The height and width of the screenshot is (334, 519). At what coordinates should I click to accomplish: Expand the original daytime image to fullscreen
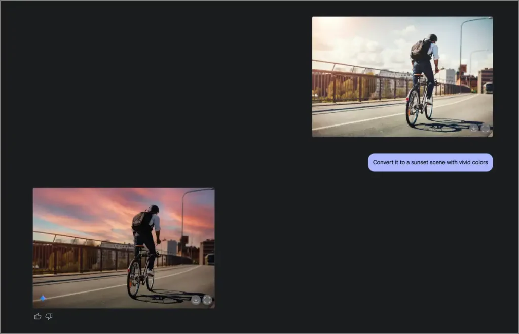[485, 128]
